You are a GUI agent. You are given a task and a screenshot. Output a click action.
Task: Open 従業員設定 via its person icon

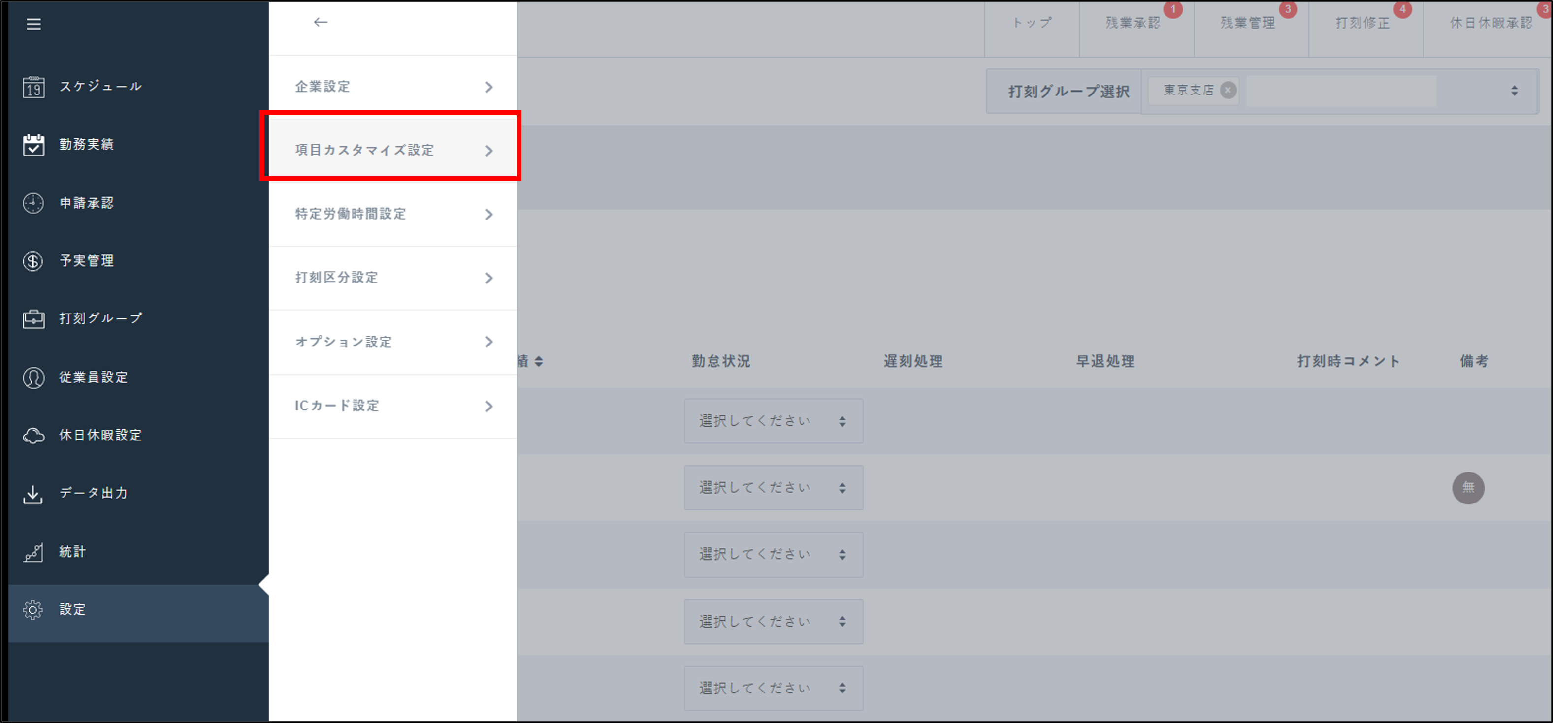[x=33, y=377]
